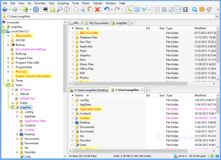Click the red X Delete icon
221x160 pixels.
pos(97,10)
